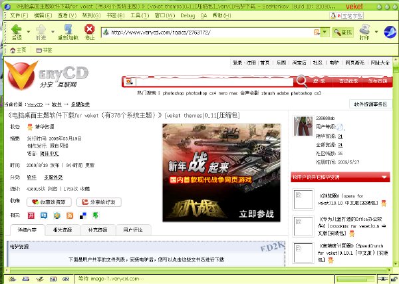
Task: Click the orange RSS share icon
Action: coord(70,215)
